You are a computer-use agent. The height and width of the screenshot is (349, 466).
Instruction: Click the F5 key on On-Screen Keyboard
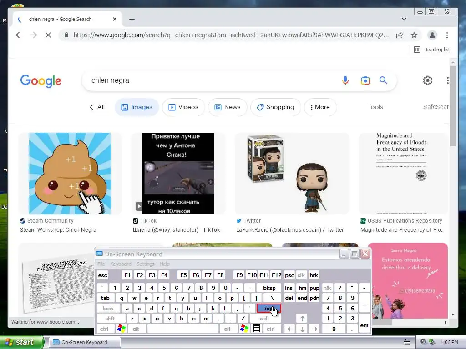tap(183, 275)
